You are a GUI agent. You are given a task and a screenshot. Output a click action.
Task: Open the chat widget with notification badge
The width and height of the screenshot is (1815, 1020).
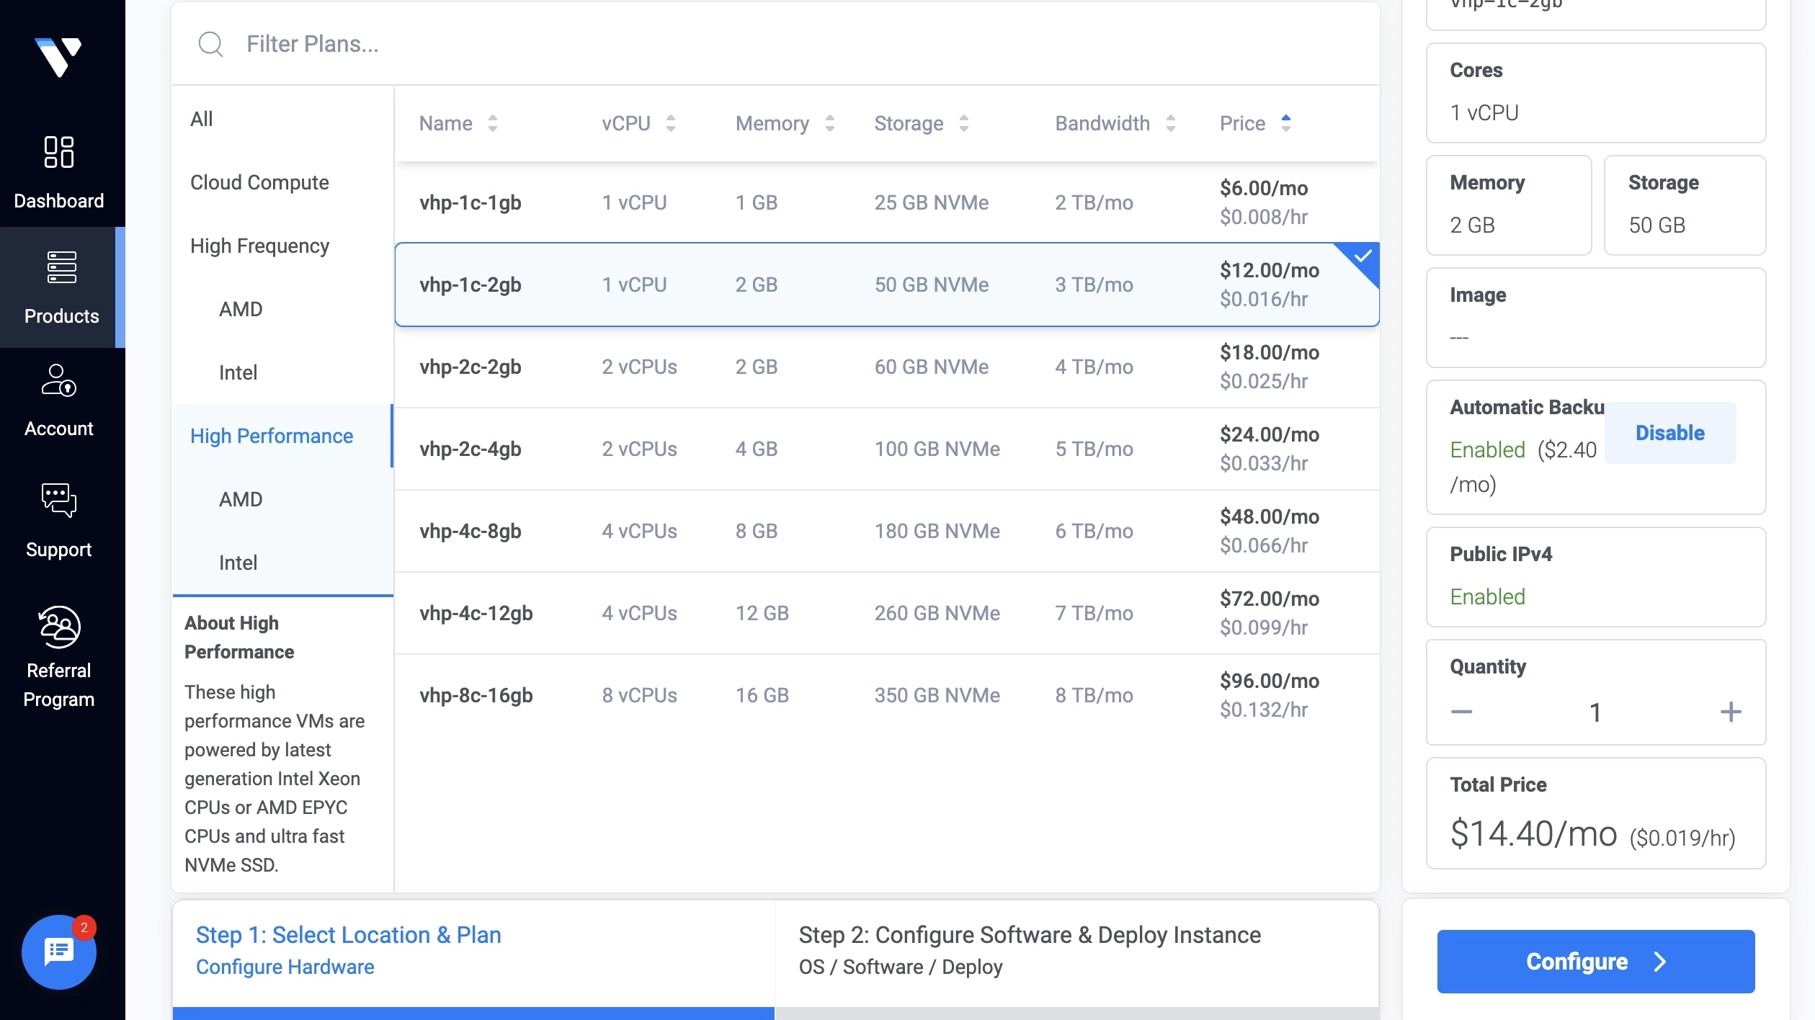point(59,952)
